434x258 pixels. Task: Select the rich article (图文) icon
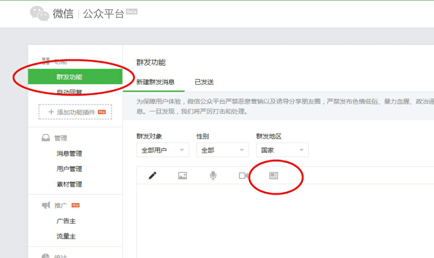(274, 175)
